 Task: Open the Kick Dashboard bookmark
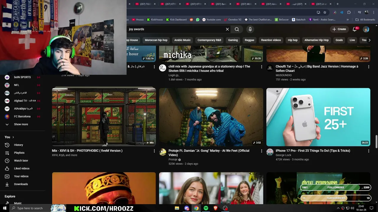click(176, 20)
